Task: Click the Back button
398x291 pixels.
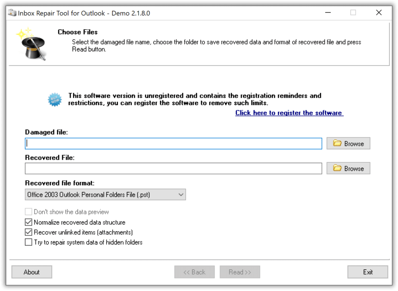Action: click(194, 272)
